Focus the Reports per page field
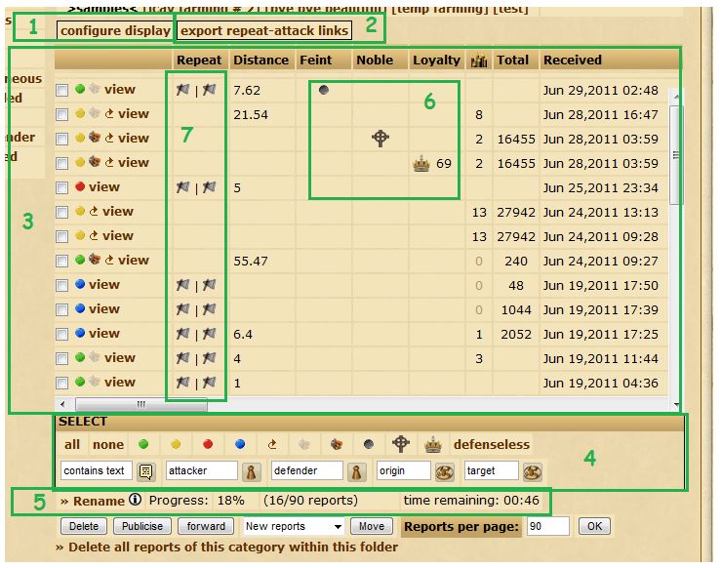The image size is (721, 568). [547, 526]
